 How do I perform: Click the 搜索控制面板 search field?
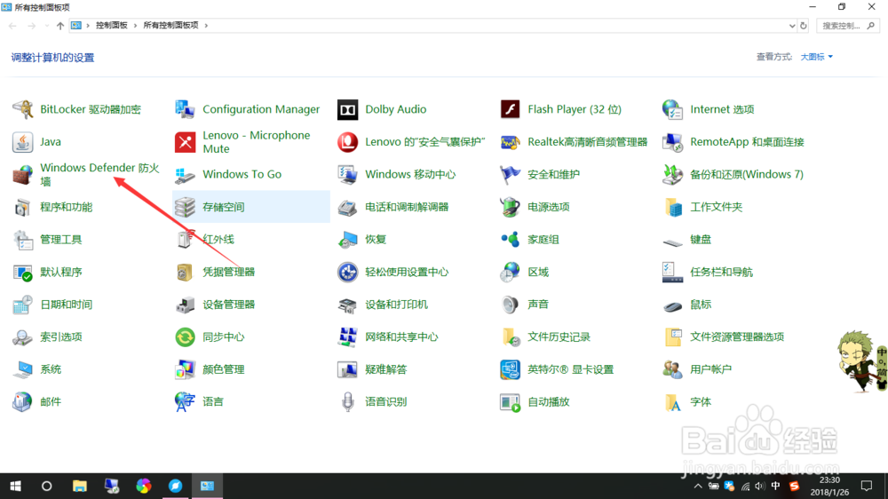point(848,26)
